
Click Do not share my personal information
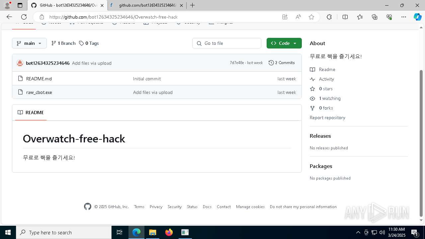coord(303,207)
